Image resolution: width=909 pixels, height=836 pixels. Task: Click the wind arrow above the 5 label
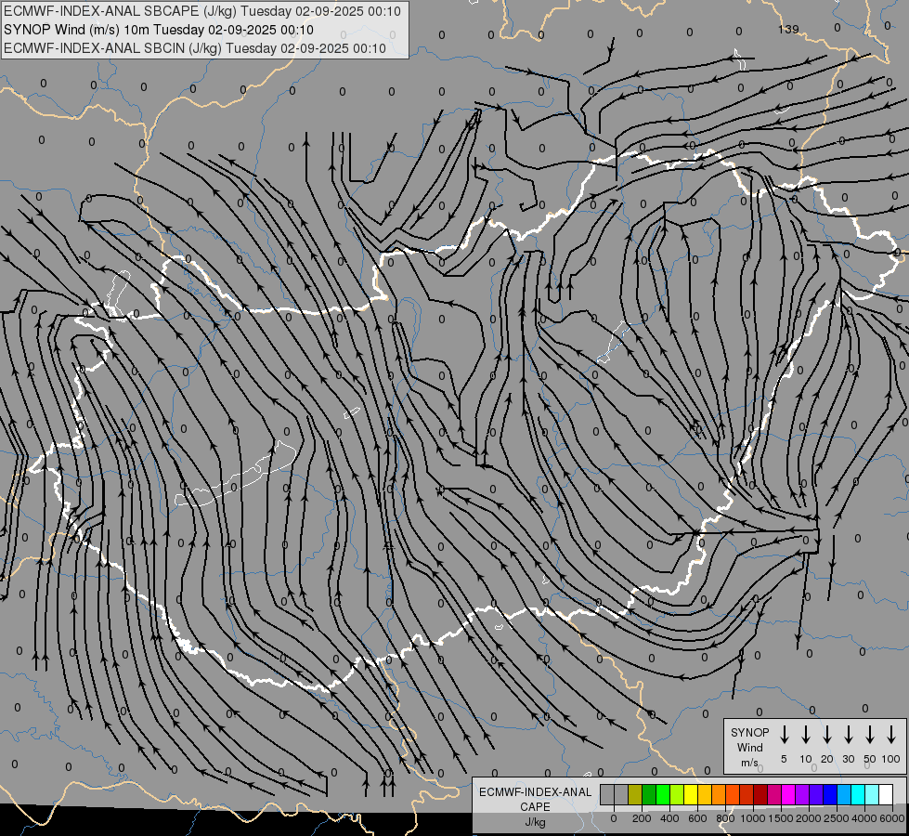(785, 735)
